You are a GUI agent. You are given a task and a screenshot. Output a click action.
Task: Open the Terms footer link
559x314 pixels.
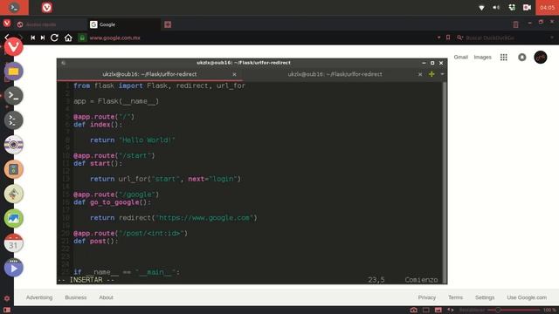pyautogui.click(x=455, y=297)
